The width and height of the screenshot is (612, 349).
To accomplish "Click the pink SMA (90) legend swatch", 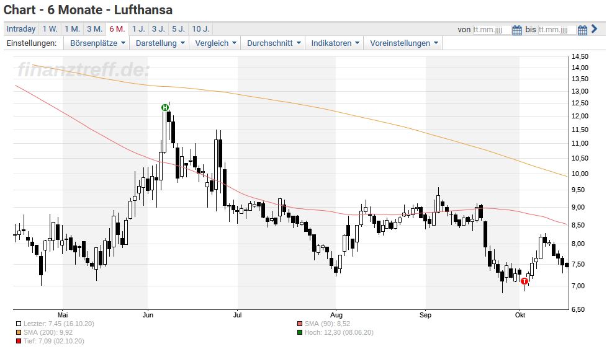I will pos(300,324).
